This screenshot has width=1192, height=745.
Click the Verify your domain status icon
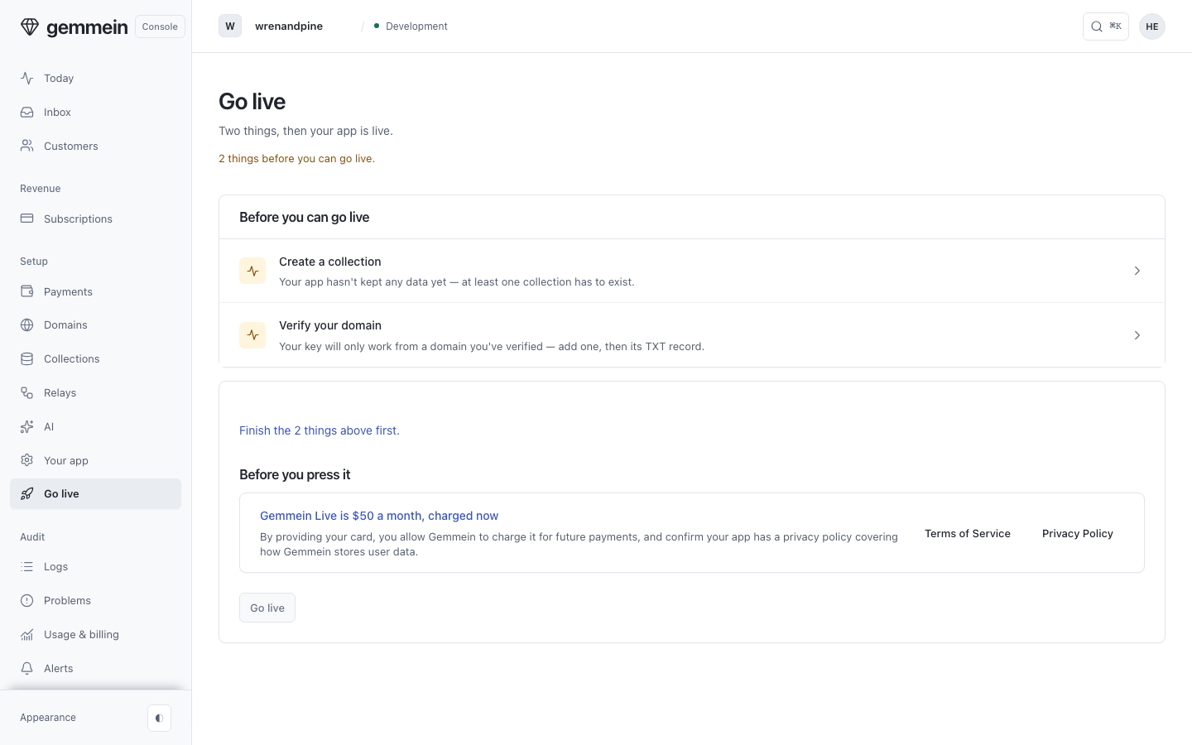click(x=252, y=335)
